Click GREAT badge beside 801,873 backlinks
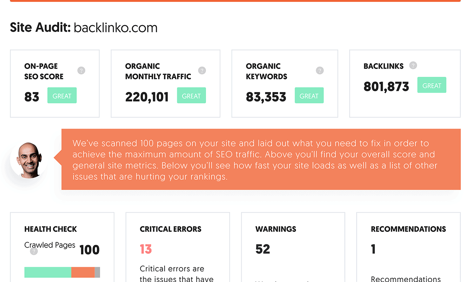The height and width of the screenshot is (282, 470). (x=432, y=85)
